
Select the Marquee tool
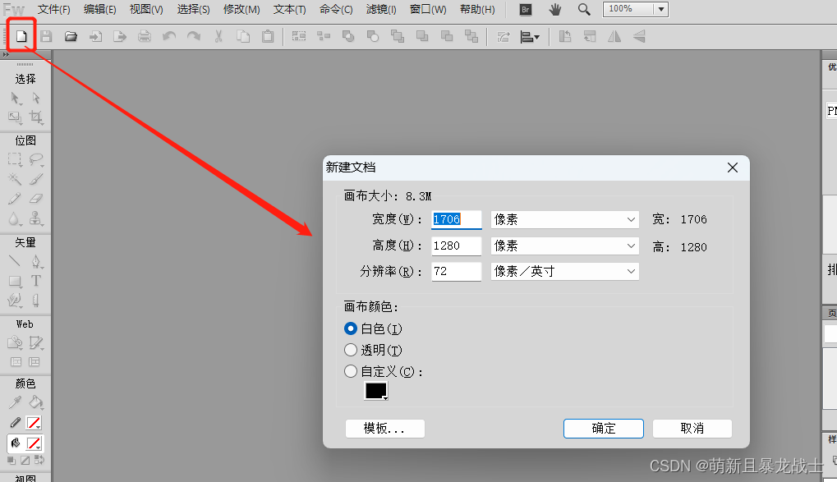click(x=15, y=159)
